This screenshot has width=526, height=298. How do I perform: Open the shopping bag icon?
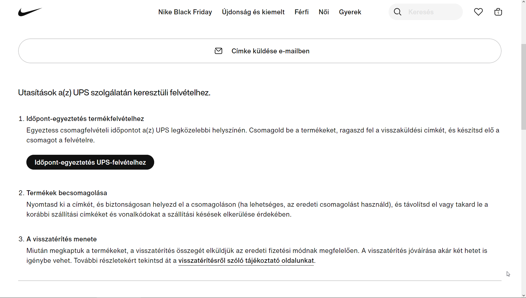point(498,12)
